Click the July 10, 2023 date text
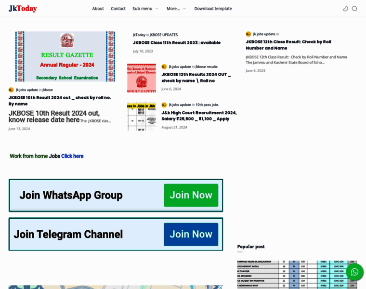 point(143,51)
